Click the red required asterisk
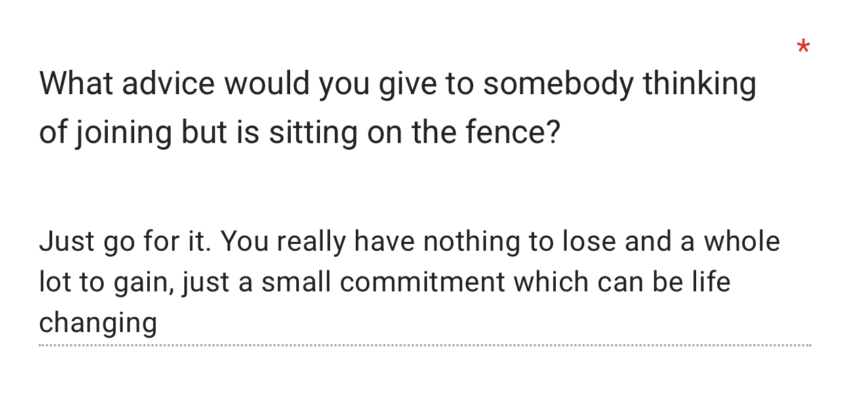 pos(803,47)
